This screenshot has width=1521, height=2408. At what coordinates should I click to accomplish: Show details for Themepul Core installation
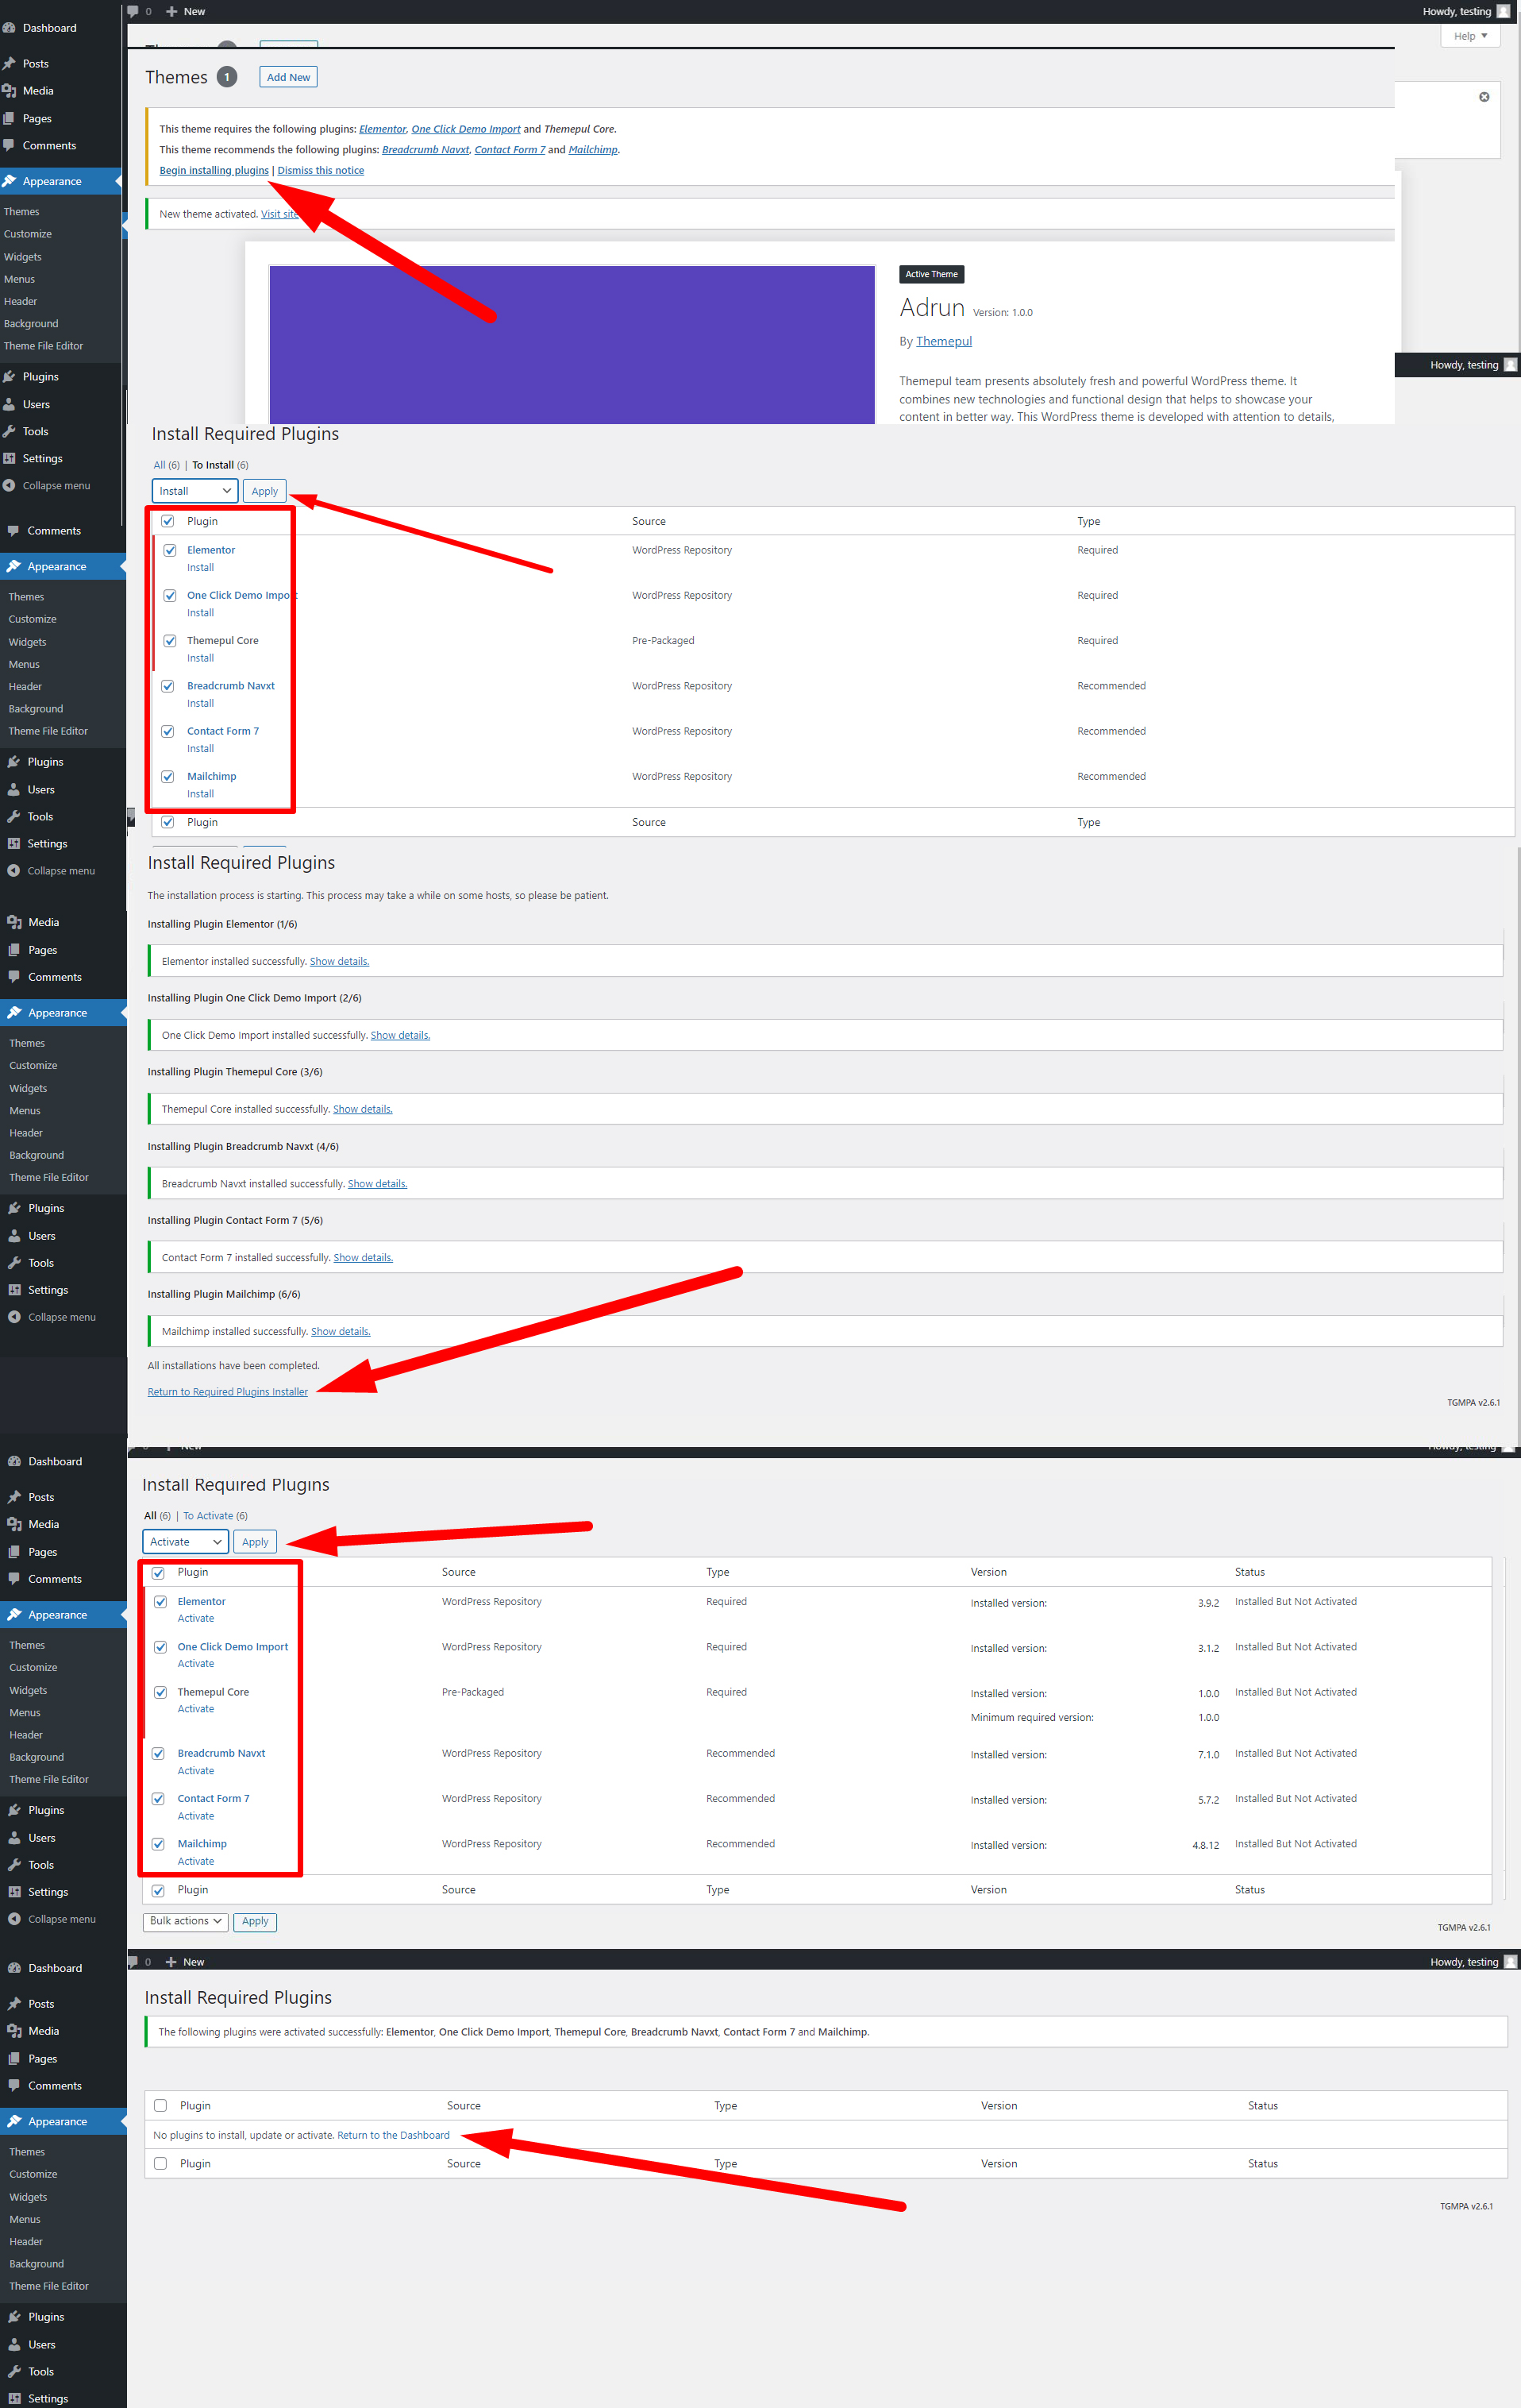[363, 1110]
